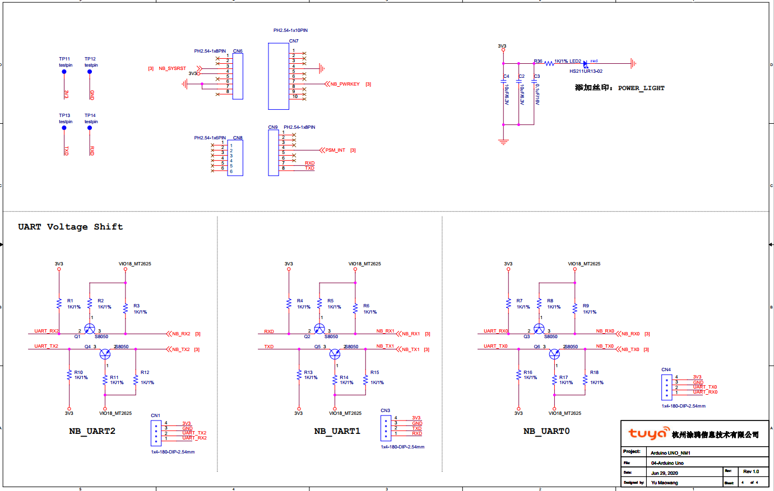774x491 pixels.
Task: Click the CN6 8-pin connector body
Action: coord(238,76)
